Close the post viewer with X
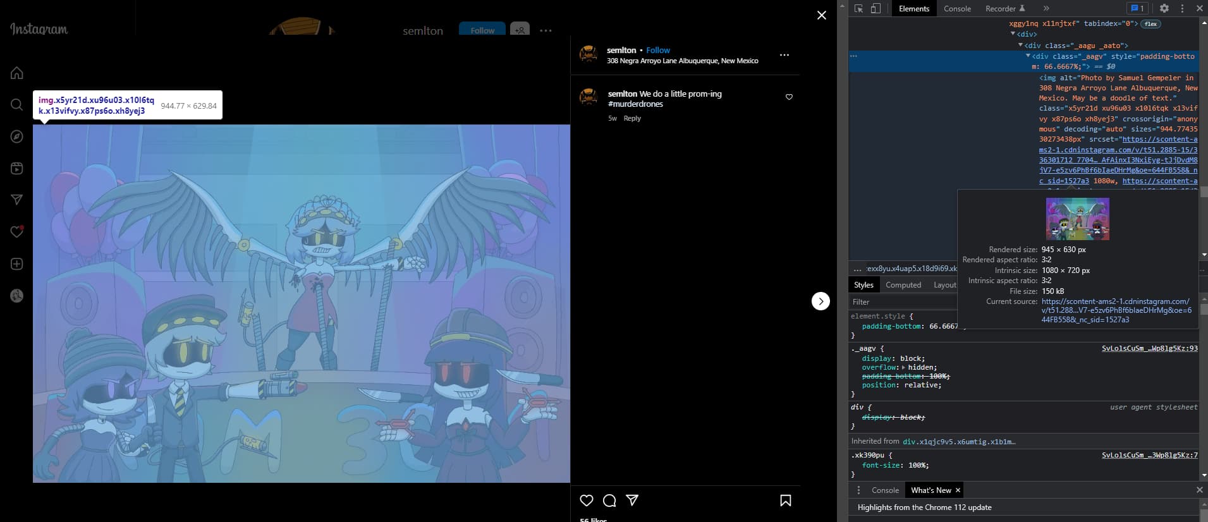Screen dimensions: 1208x522 (x=821, y=15)
